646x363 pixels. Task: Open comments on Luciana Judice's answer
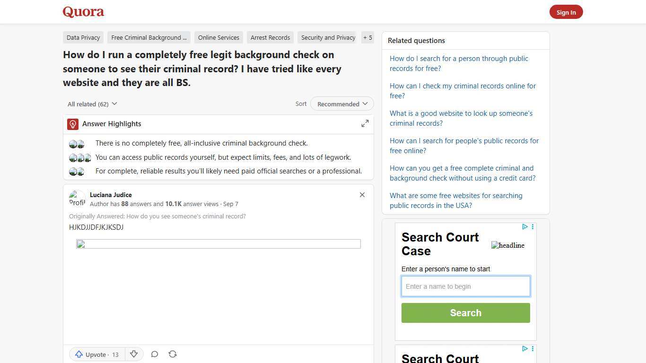(154, 354)
